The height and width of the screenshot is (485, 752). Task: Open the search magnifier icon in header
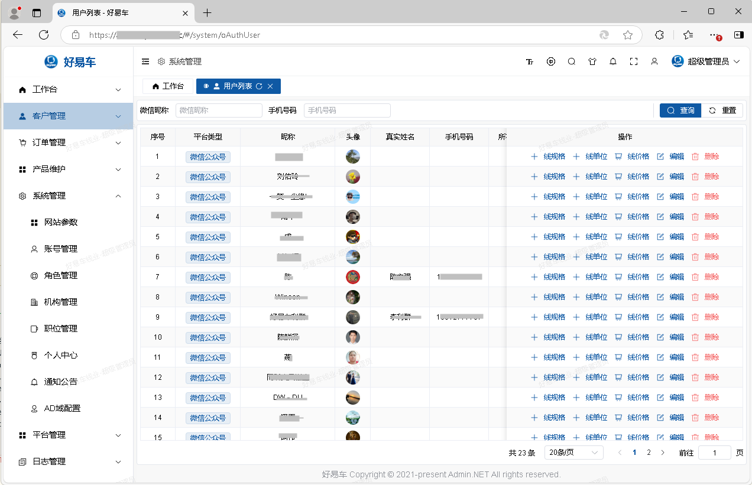coord(571,61)
